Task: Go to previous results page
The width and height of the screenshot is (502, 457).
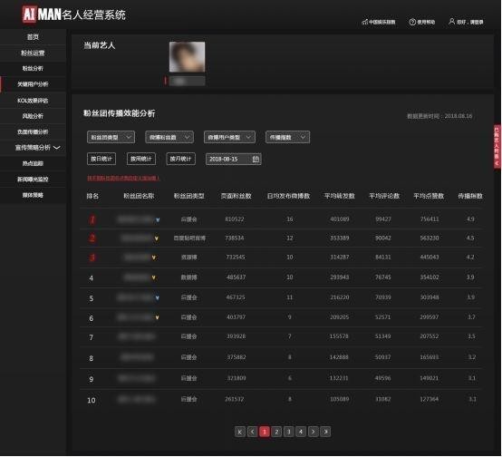Action: click(252, 432)
